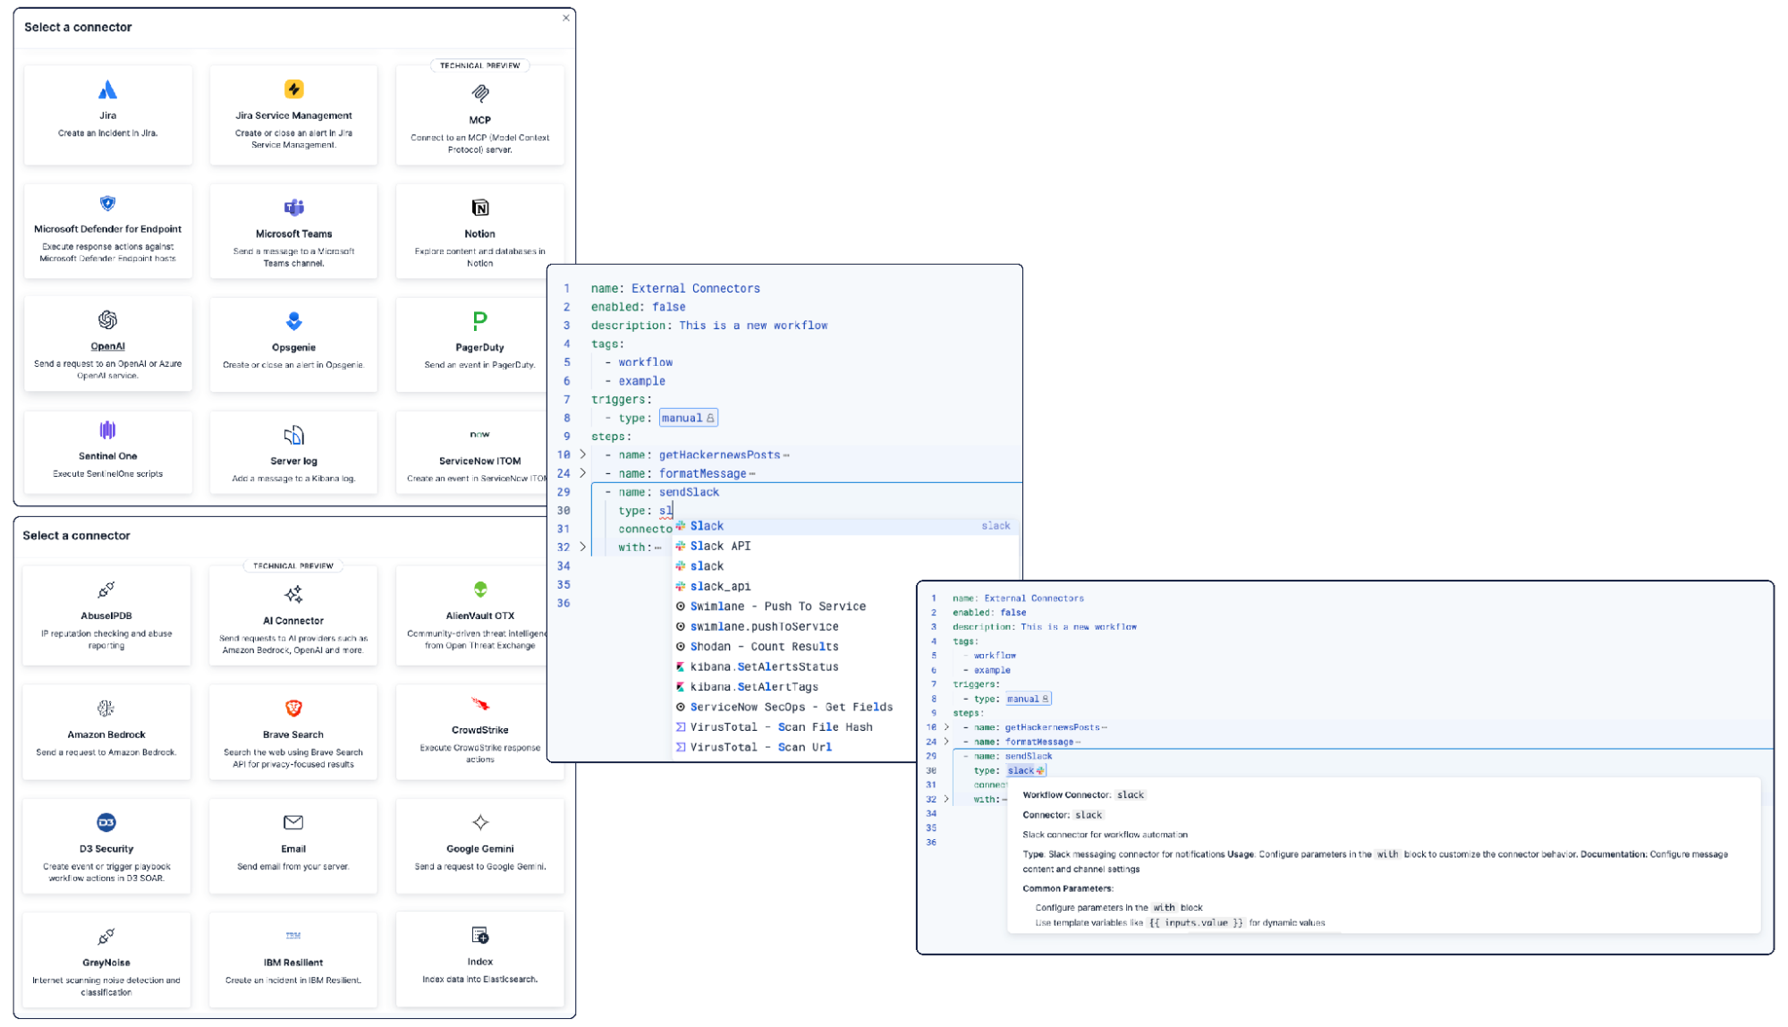
Task: Click the Jira connector icon
Action: point(107,89)
